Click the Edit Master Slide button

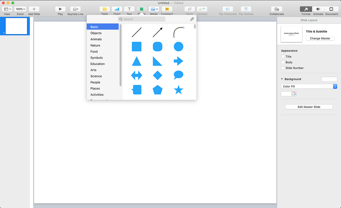(x=309, y=107)
